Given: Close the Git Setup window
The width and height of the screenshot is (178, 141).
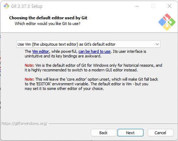Looking at the screenshot, I should point(169,6).
